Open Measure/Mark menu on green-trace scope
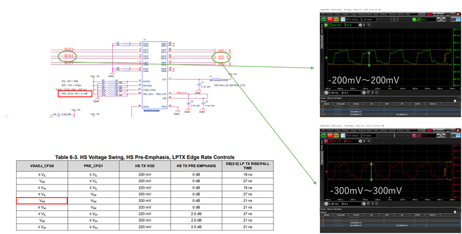Screen dimensions: 462x234 click(365, 14)
